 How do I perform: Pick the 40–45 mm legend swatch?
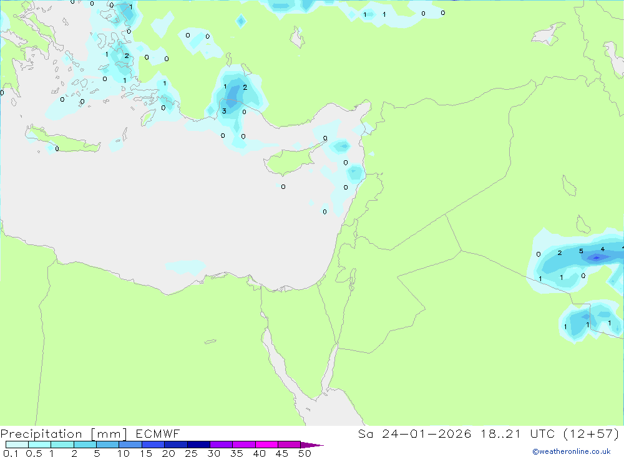[266, 445]
